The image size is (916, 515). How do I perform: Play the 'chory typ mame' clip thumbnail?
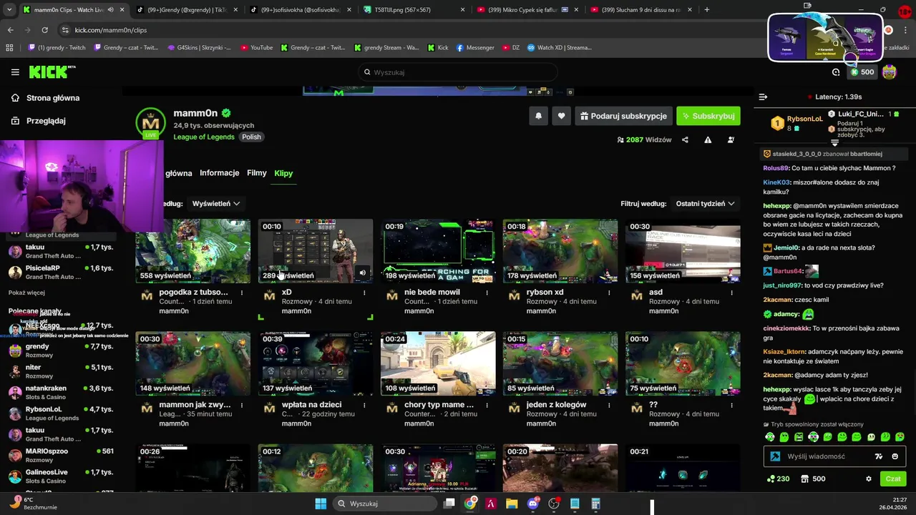[438, 363]
